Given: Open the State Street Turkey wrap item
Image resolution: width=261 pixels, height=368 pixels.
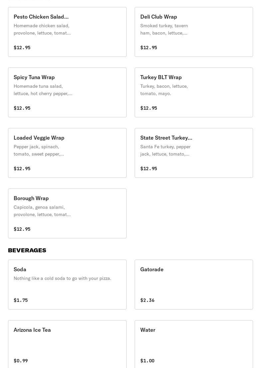Looking at the screenshot, I should tap(194, 153).
